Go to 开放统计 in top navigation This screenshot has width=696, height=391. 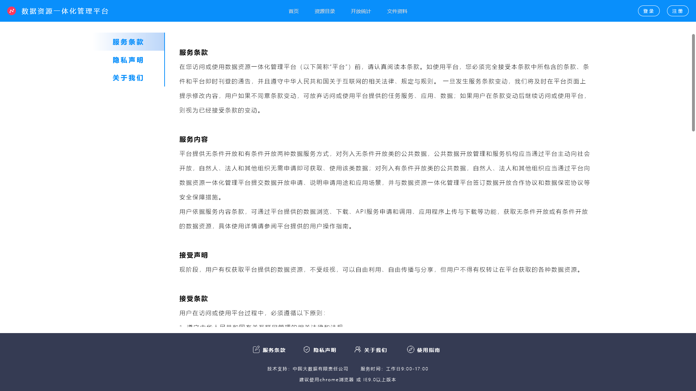(361, 11)
